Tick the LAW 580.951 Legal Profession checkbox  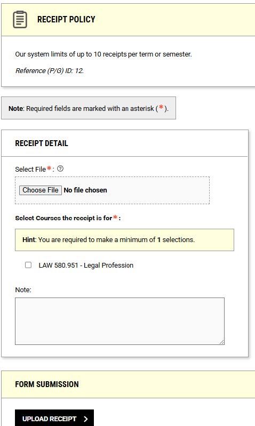[28, 265]
